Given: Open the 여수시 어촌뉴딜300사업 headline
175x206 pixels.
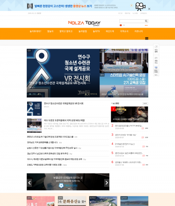Looking at the screenshot, I should pyautogui.click(x=55, y=159).
